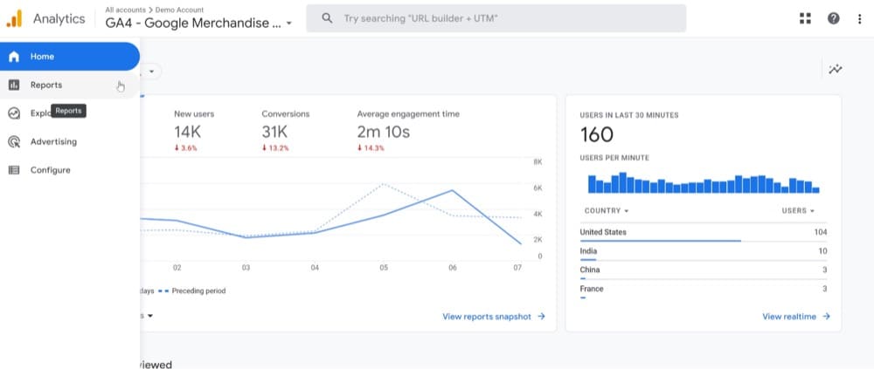874x369 pixels.
Task: Click the Explore icon in sidebar
Action: [x=14, y=113]
